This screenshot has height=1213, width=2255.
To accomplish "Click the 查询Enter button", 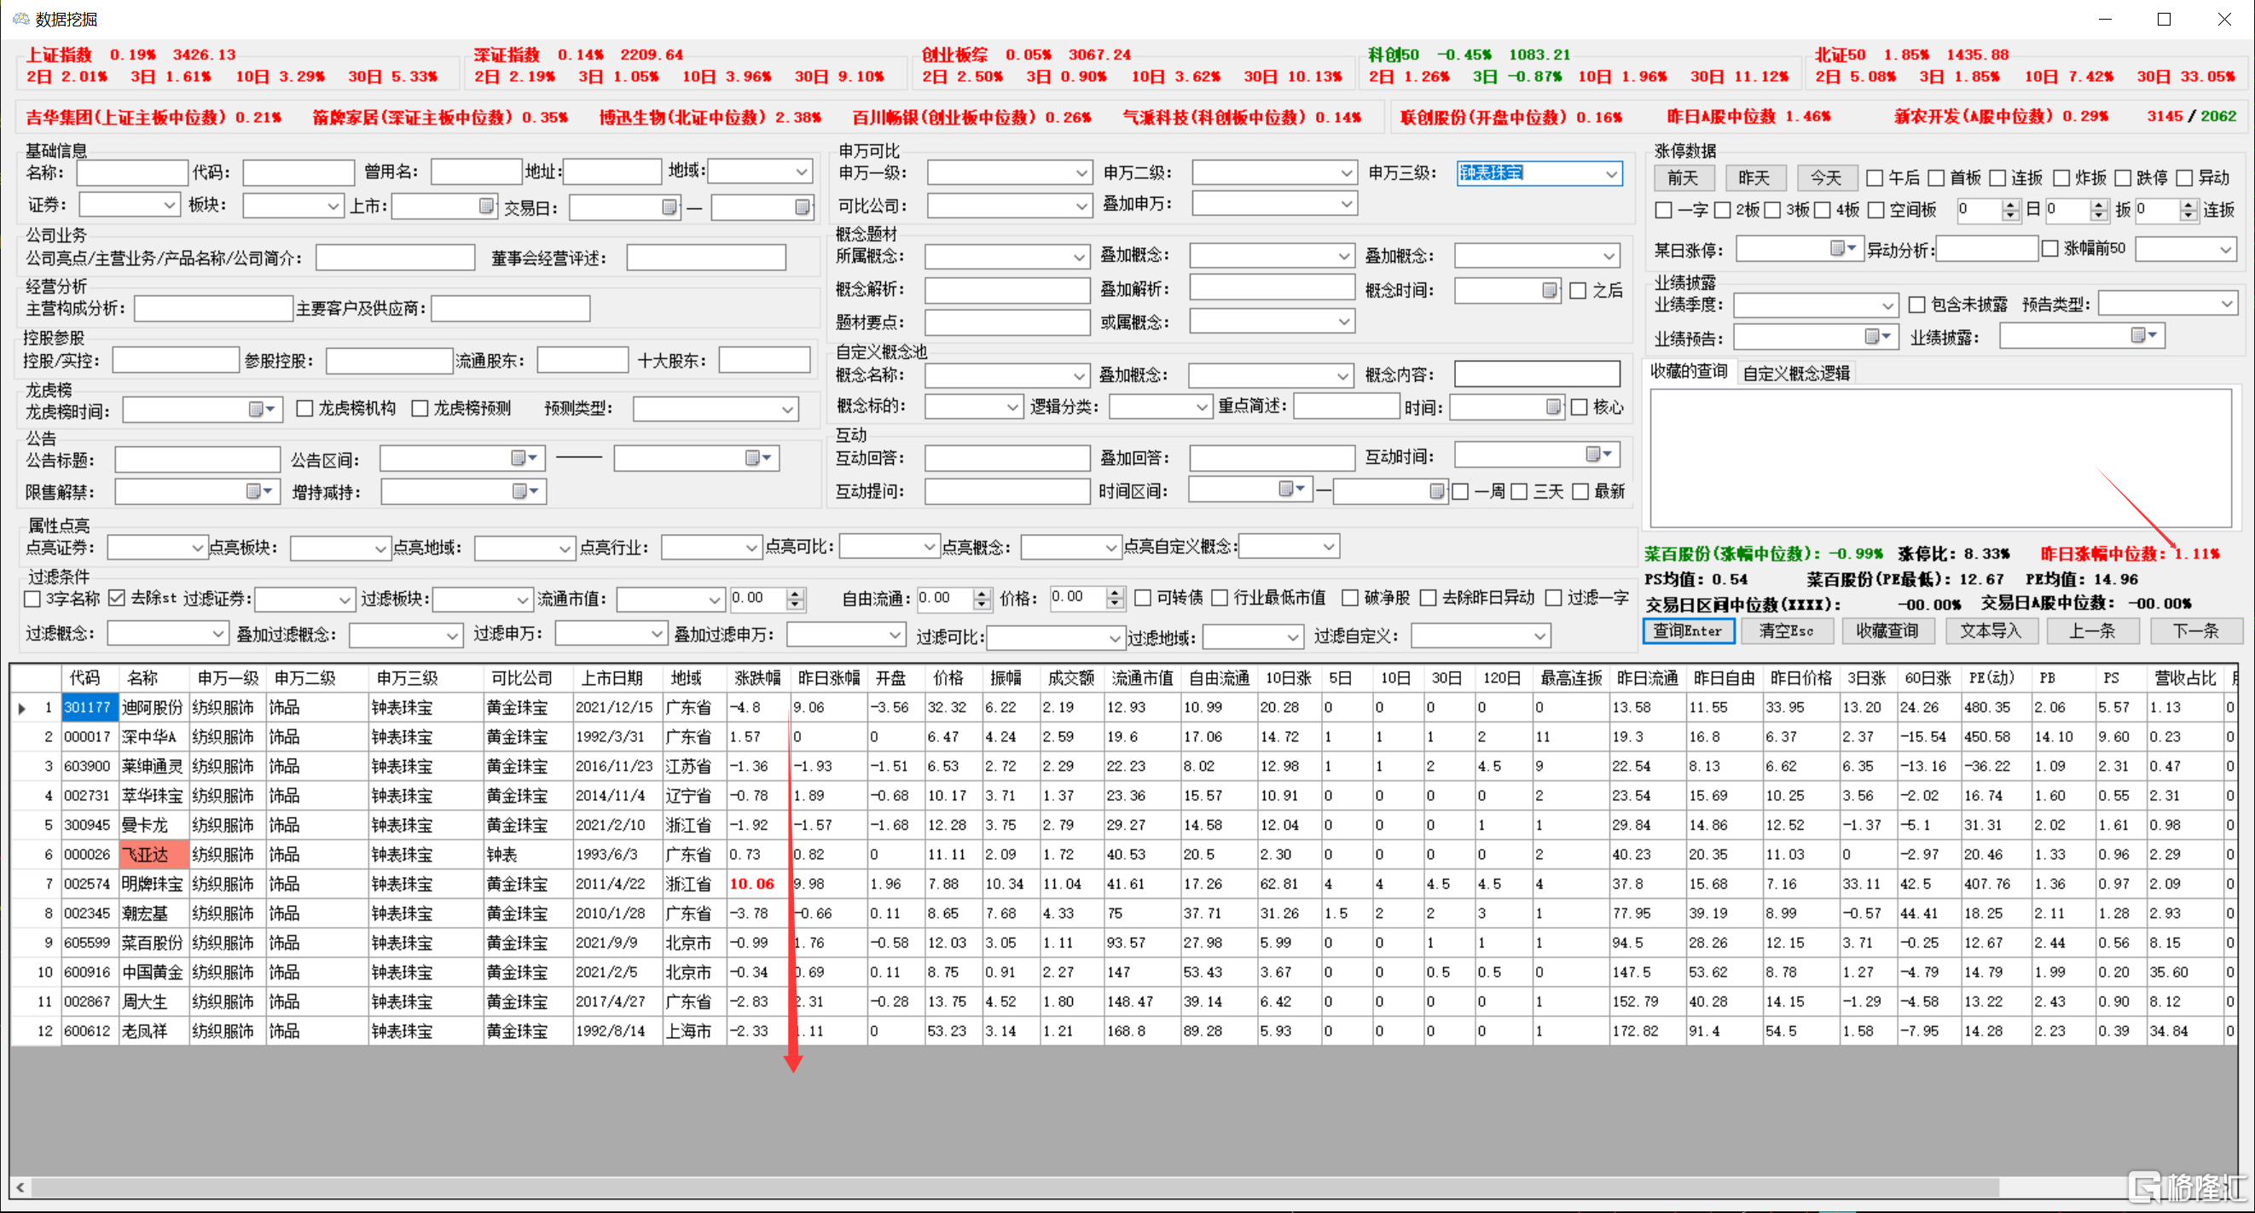I will pyautogui.click(x=1688, y=630).
